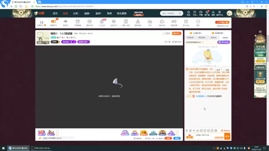This screenshot has height=151, width=269.
Task: Open the friends people icon in toolbar
Action: pos(150,21)
